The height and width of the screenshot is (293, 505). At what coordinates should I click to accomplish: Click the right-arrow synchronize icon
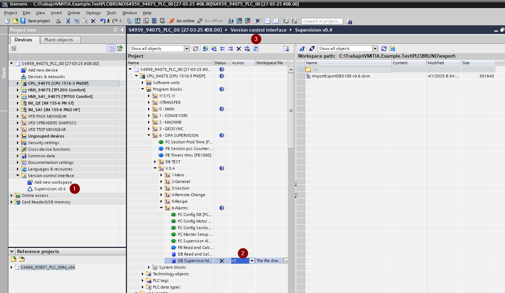[x=231, y=49]
